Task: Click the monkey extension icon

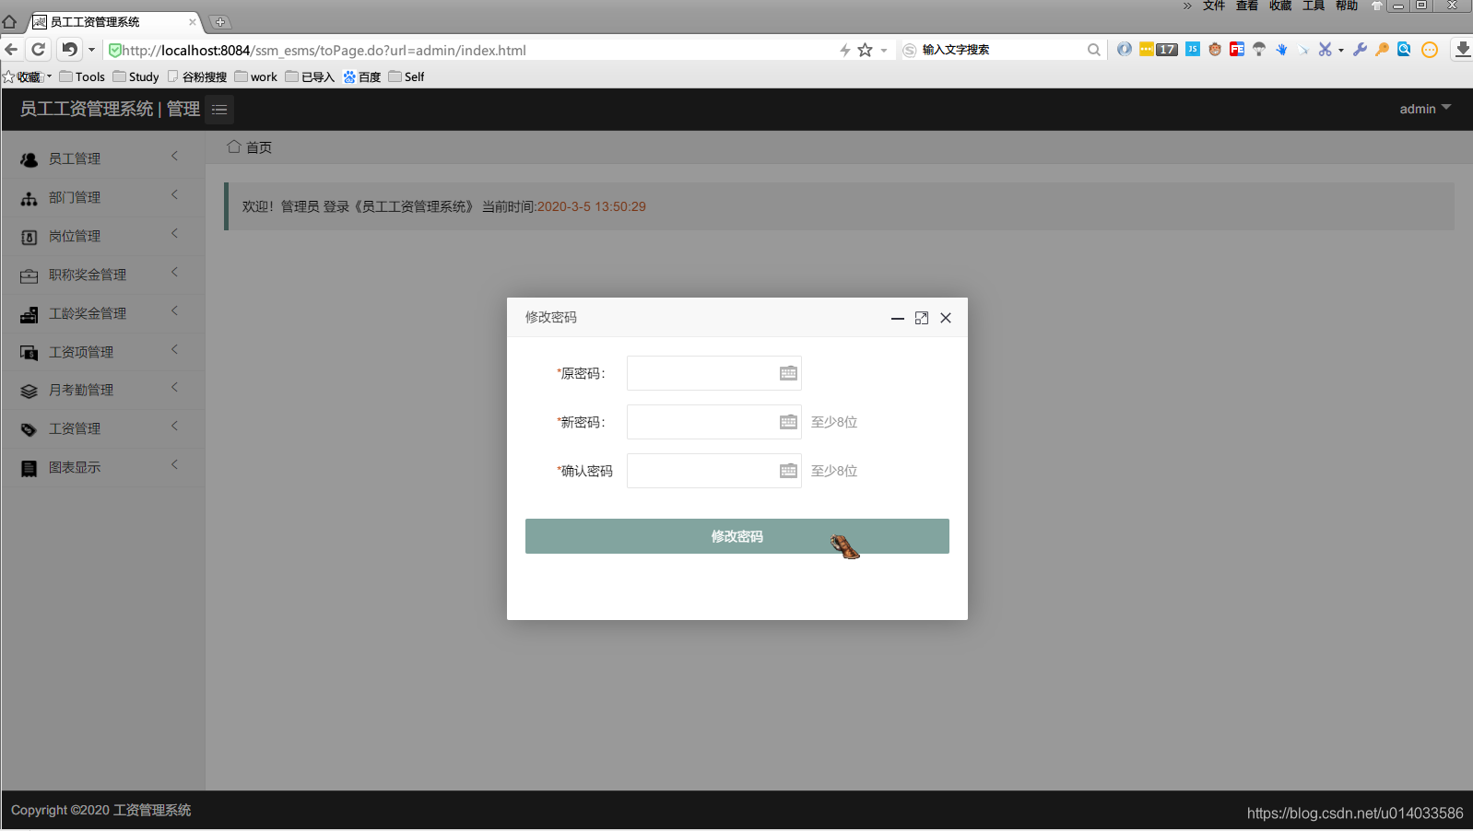Action: (1215, 49)
